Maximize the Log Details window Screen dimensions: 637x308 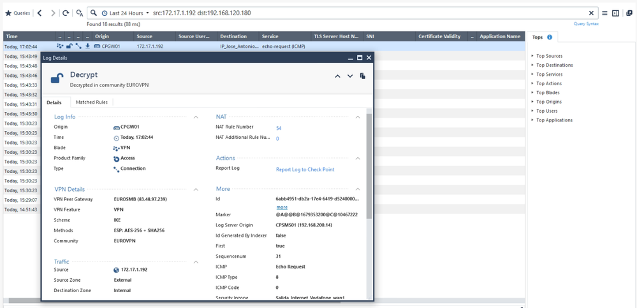click(360, 58)
